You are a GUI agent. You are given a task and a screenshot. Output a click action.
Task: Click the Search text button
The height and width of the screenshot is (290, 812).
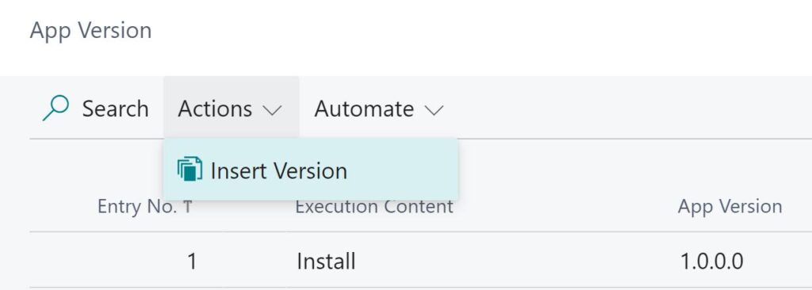pyautogui.click(x=116, y=109)
